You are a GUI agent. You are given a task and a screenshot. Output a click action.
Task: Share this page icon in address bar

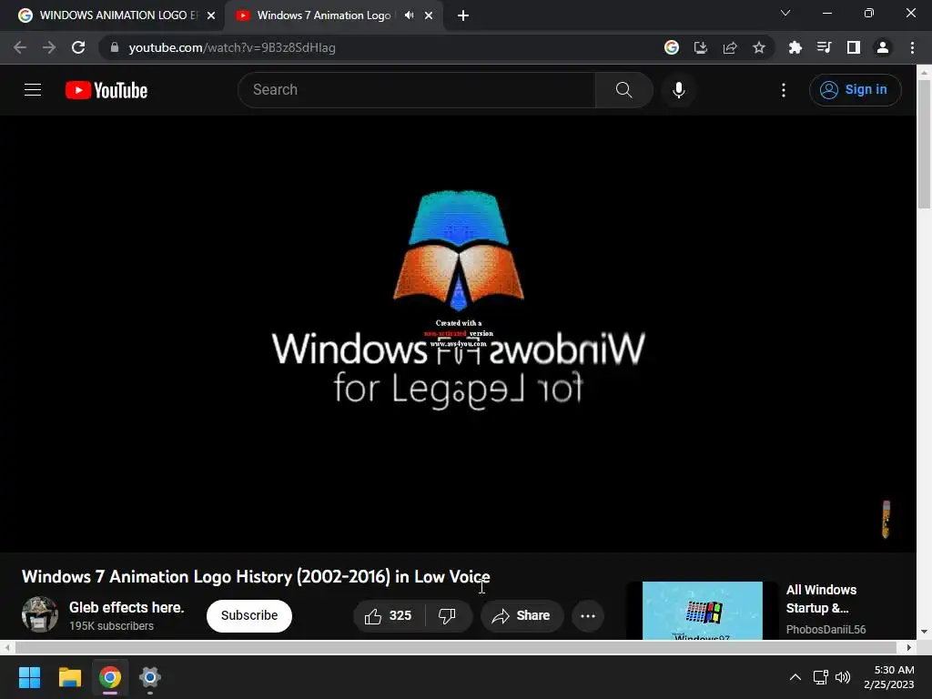point(729,47)
